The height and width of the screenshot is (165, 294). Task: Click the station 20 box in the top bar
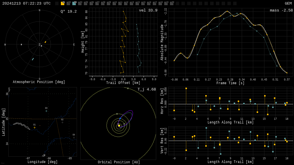click(x=172, y=3)
